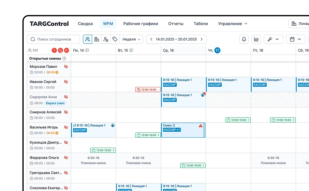The image size is (309, 191).
Task: Open the Смен: 3 stacked shift card
Action: (183, 130)
